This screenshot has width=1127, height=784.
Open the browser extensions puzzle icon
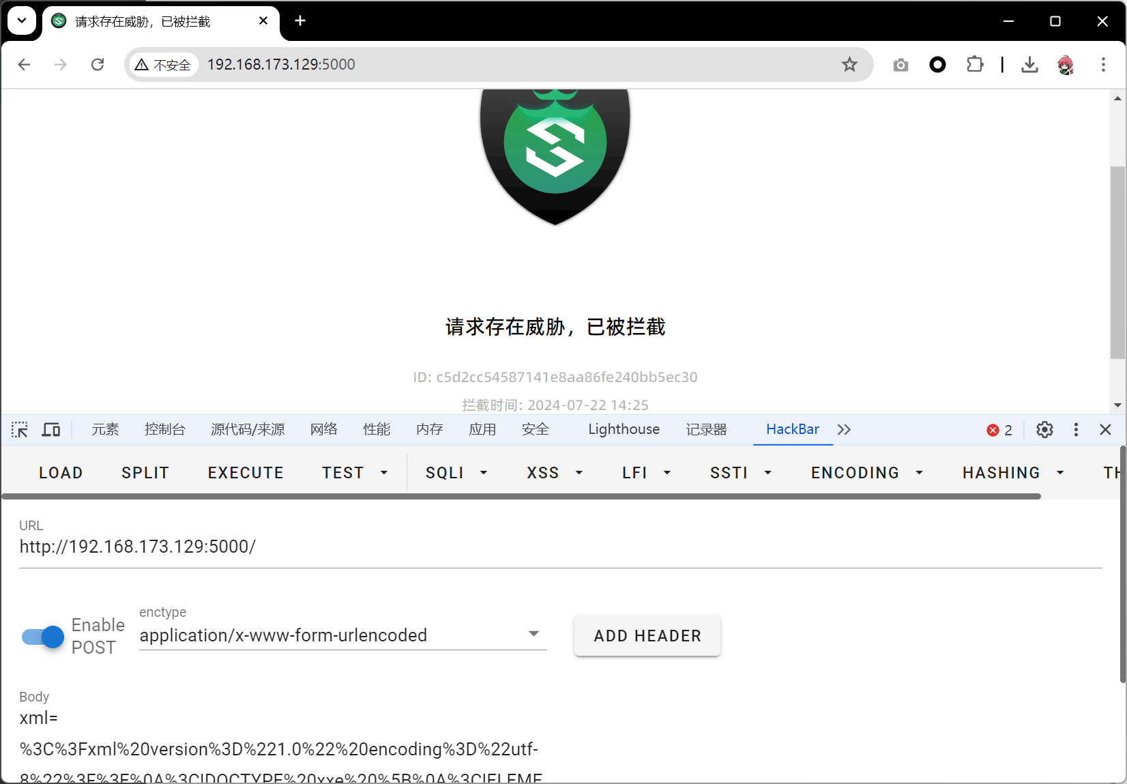click(x=975, y=65)
